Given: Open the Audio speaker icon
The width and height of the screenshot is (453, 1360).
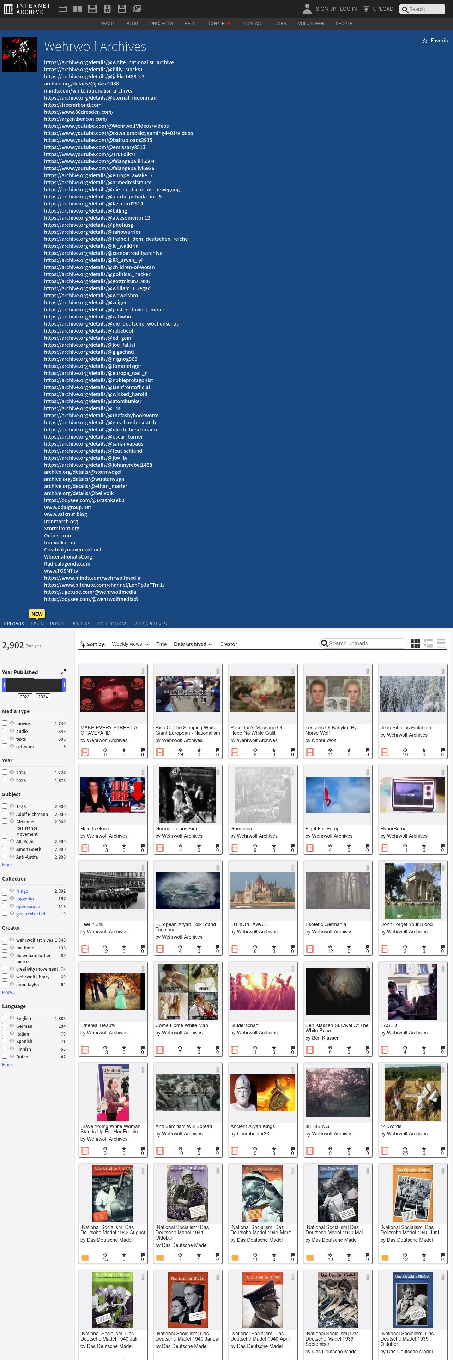Looking at the screenshot, I should pos(107,9).
